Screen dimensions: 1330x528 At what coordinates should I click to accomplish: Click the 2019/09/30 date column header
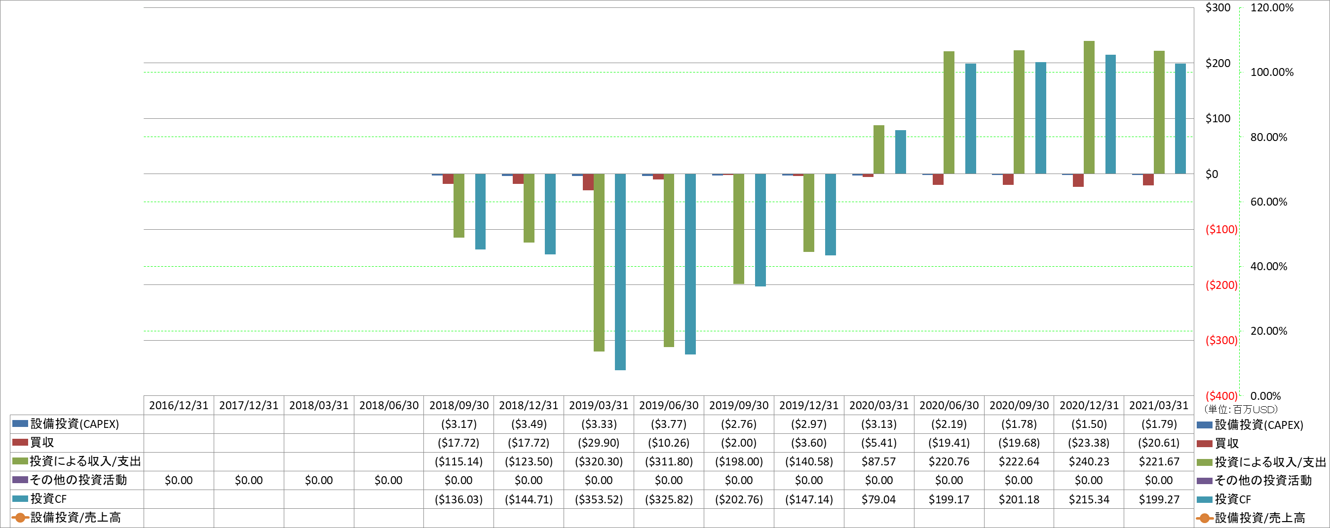click(x=739, y=405)
